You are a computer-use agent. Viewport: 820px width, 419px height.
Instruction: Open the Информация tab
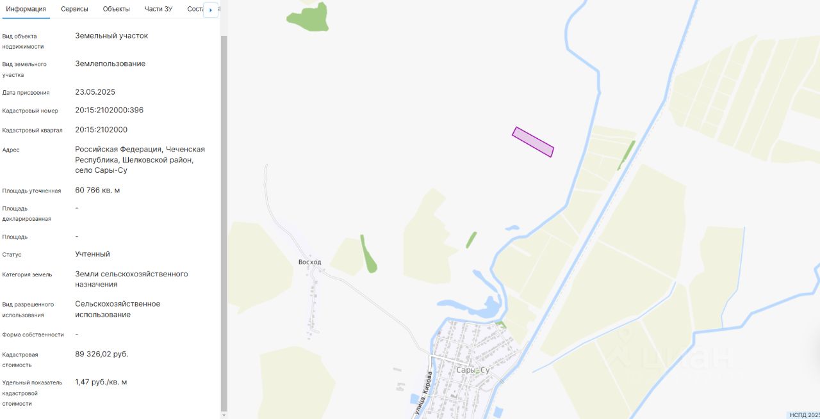[x=26, y=9]
